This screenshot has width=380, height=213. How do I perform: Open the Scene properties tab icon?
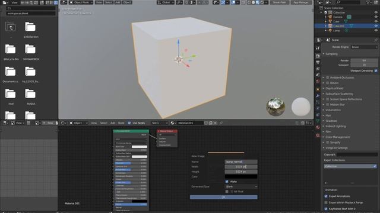[318, 75]
